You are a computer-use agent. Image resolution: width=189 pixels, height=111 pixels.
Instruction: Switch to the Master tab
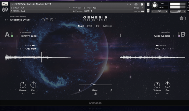coord(108,26)
